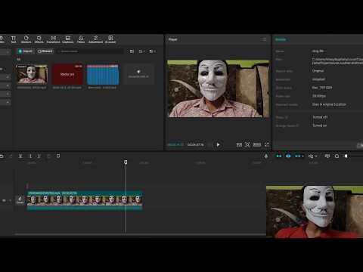The width and height of the screenshot is (363, 272).
Task: Click the Split tool in timeline toolbar
Action: pyautogui.click(x=20, y=156)
